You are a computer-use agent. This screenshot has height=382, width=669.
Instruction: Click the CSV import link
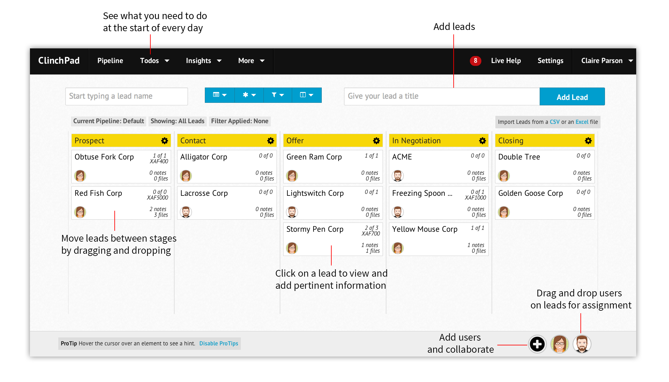[x=554, y=122]
